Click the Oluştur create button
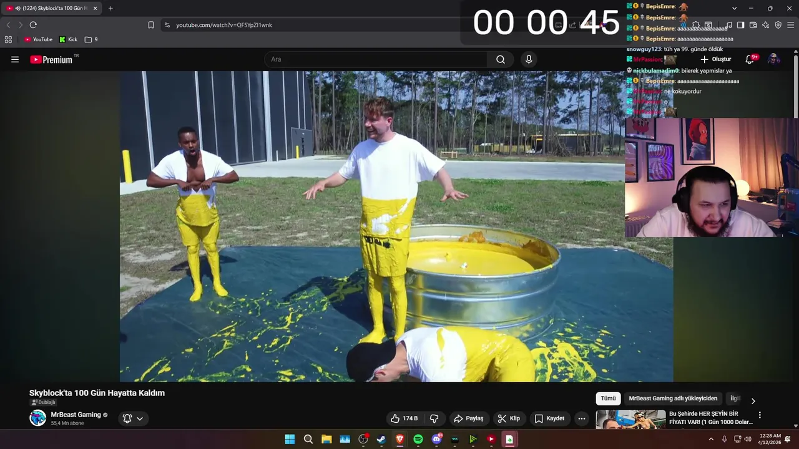 click(x=715, y=59)
